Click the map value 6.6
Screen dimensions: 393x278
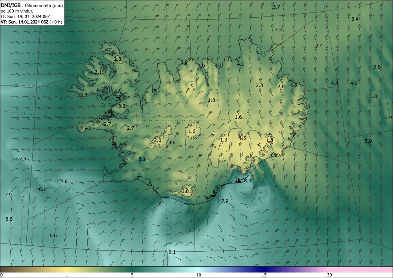point(53,236)
